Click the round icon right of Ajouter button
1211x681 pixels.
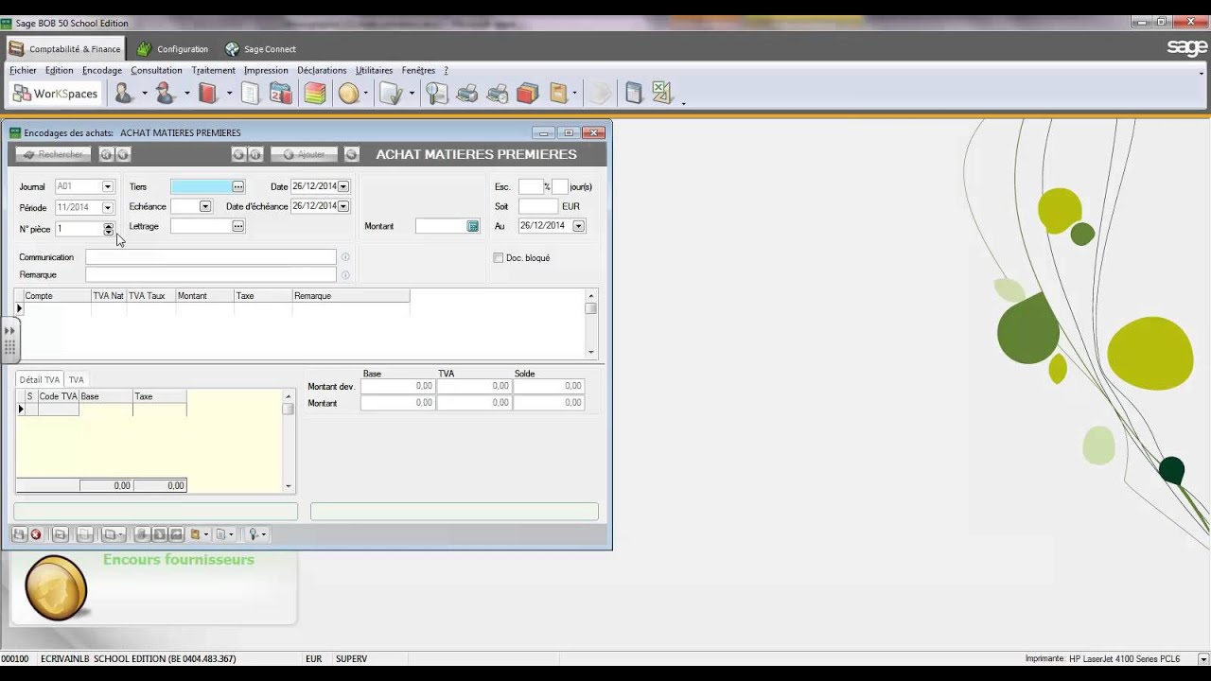click(351, 154)
